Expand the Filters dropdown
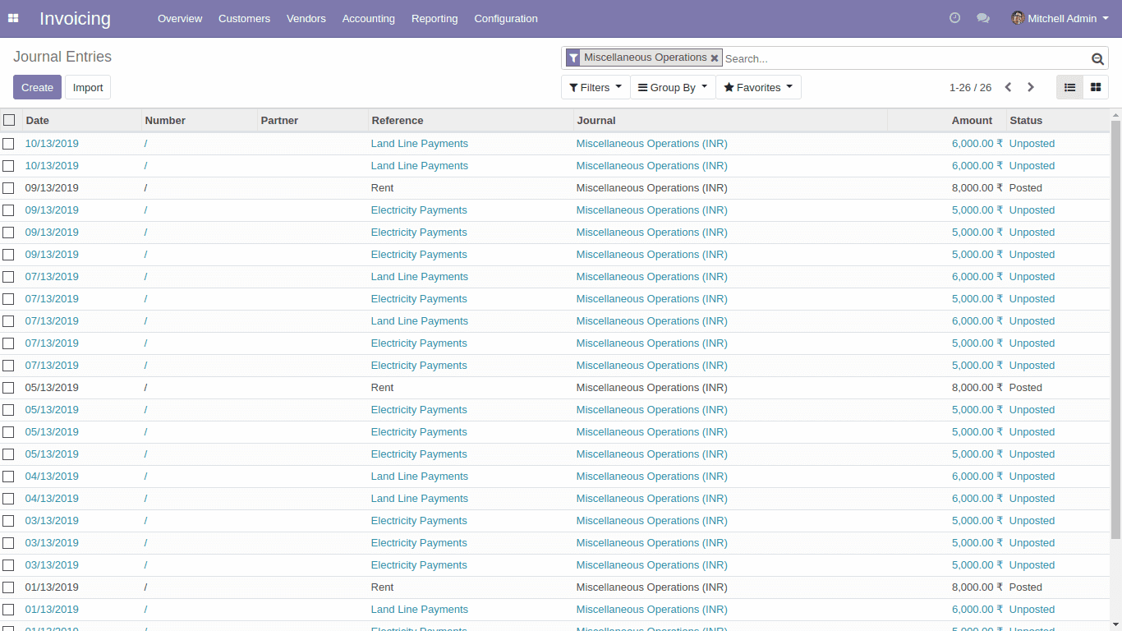Viewport: 1122px width, 631px height. (595, 87)
